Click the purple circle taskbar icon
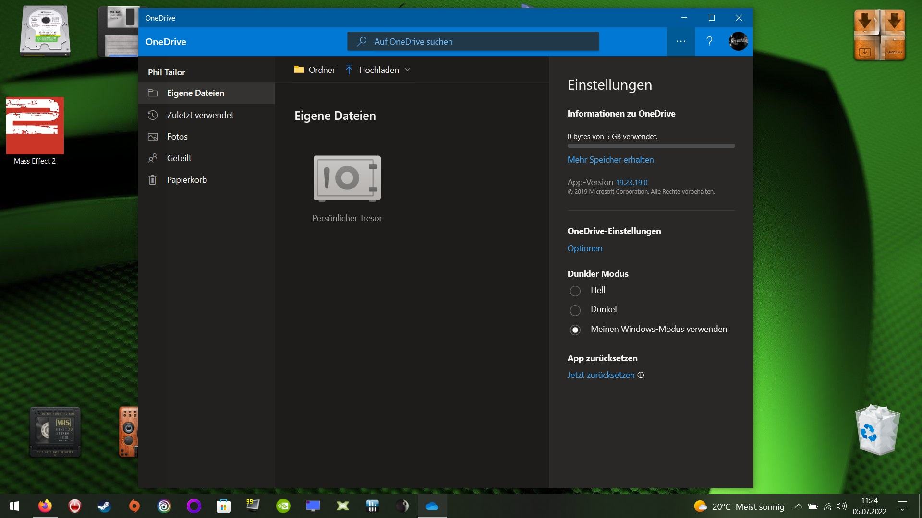Screen dimensions: 922x518 point(194,506)
